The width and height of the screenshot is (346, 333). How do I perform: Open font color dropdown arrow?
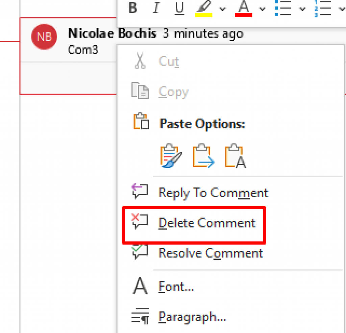[263, 9]
